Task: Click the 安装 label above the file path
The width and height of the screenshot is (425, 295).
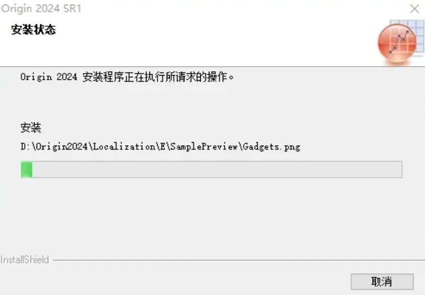Action: tap(31, 127)
